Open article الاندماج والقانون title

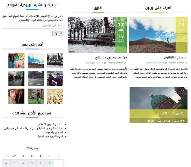tap(176, 57)
